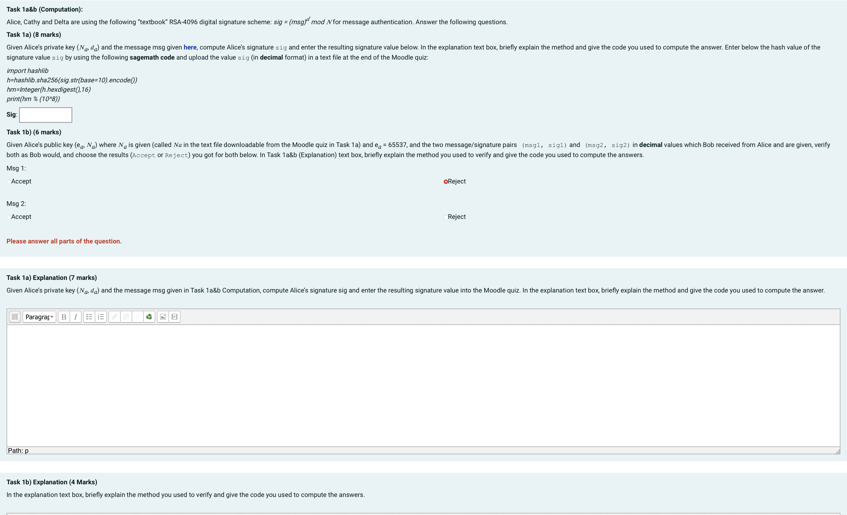847x515 pixels.
Task: Click the insert link chain icon
Action: pos(115,317)
